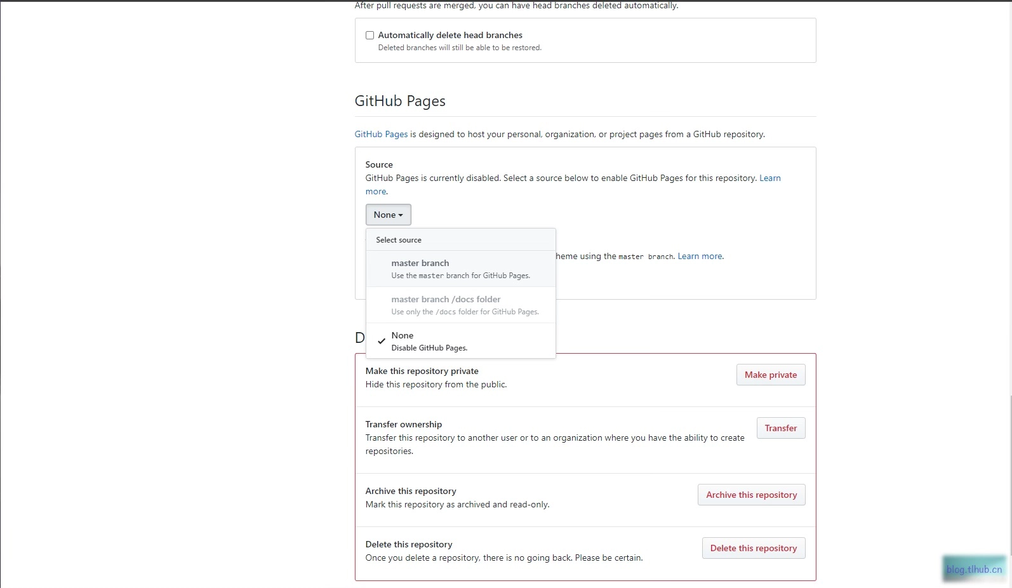This screenshot has width=1012, height=588.
Task: Click Archive this repository button
Action: 752,495
